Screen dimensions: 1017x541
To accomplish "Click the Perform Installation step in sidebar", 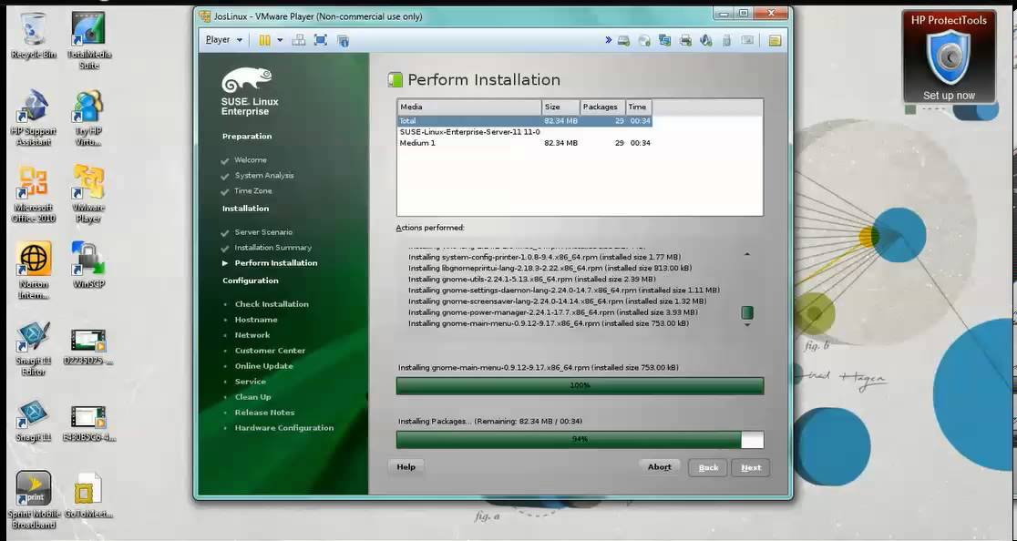I will coord(276,263).
